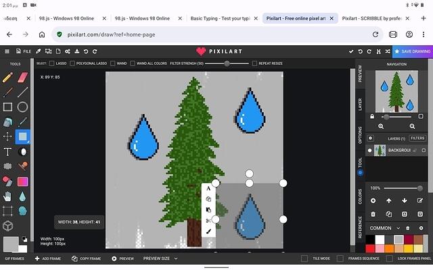
Task: Open the File menu
Action: [x=24, y=51]
